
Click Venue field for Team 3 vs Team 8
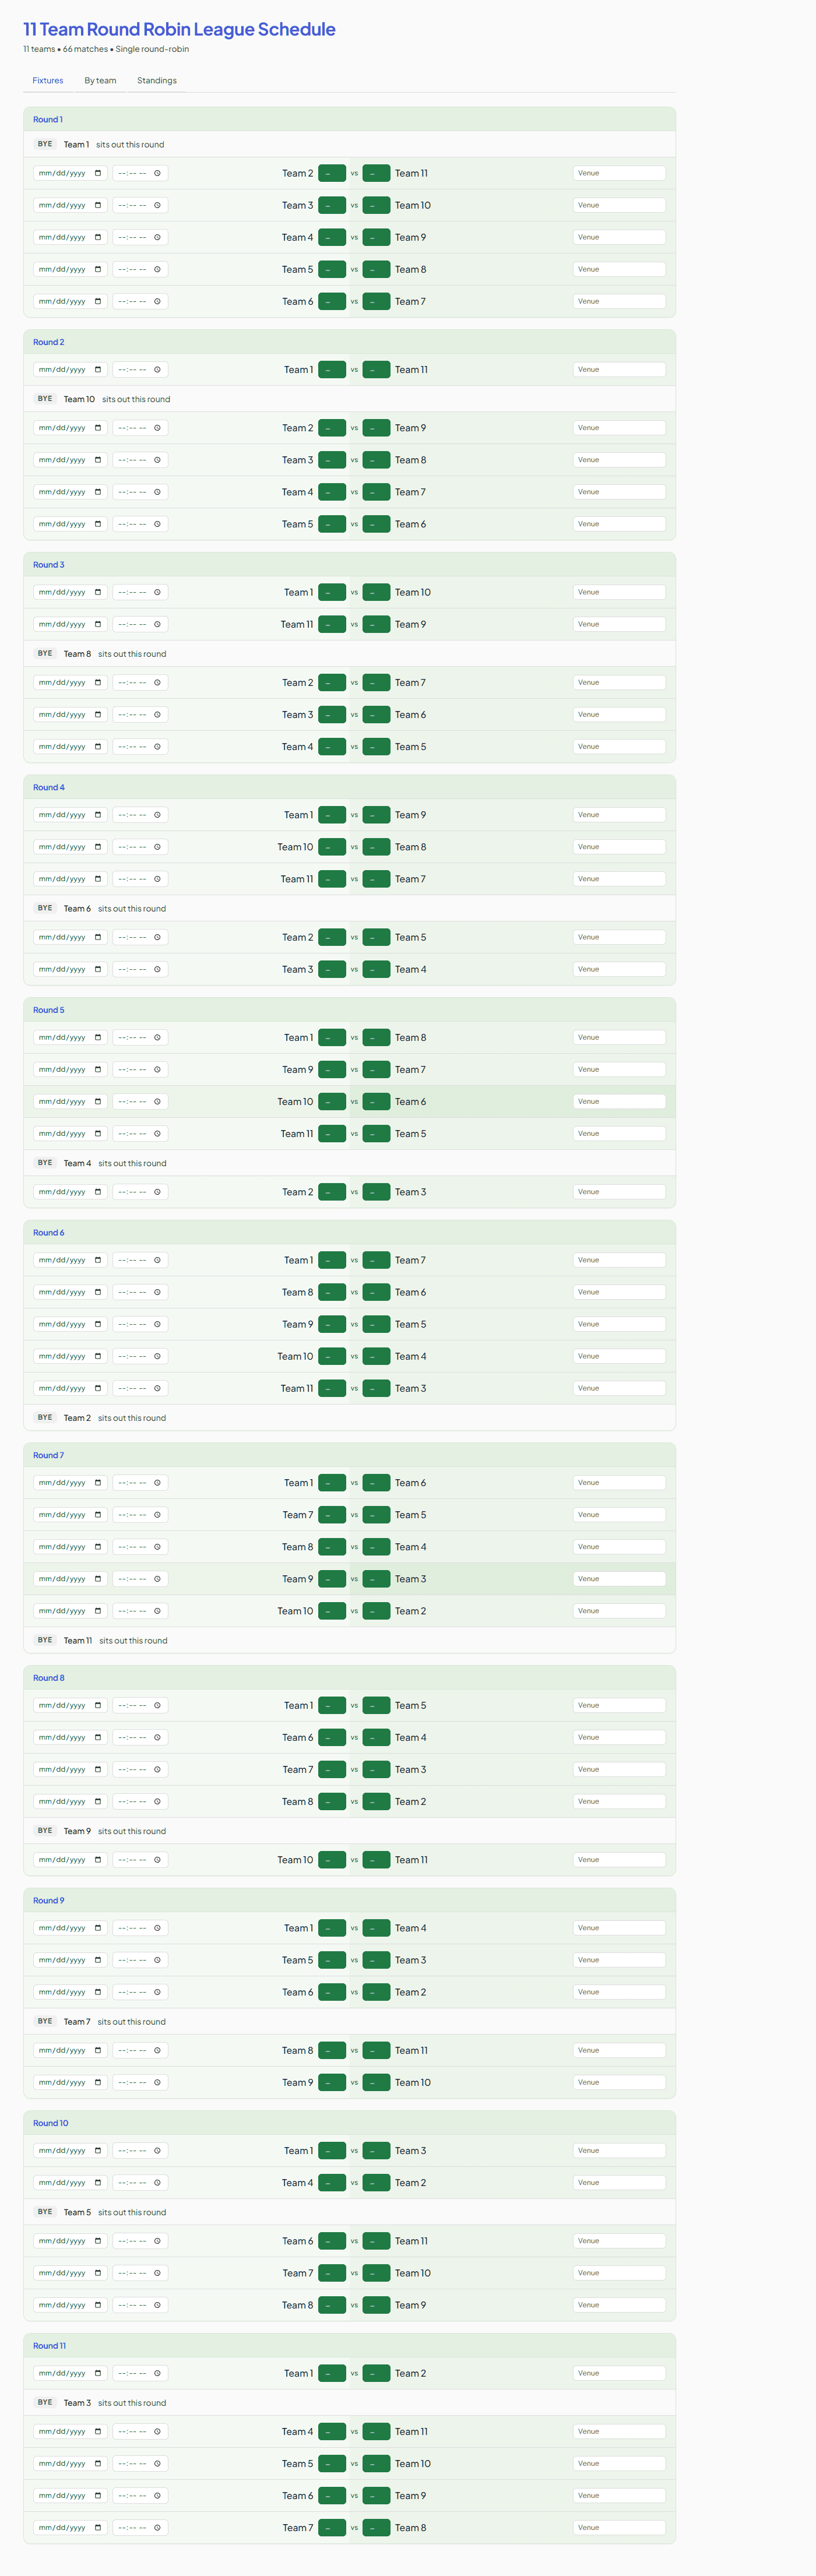click(619, 460)
